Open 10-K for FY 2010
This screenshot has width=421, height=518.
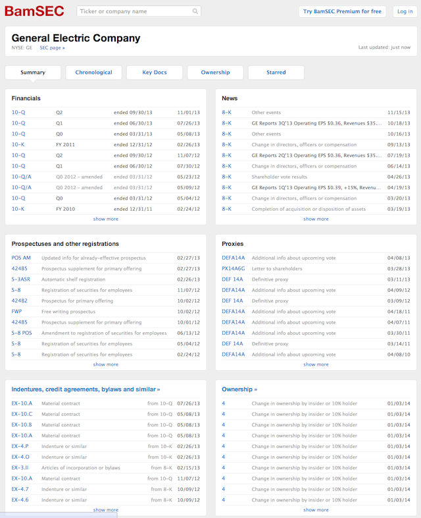18,209
